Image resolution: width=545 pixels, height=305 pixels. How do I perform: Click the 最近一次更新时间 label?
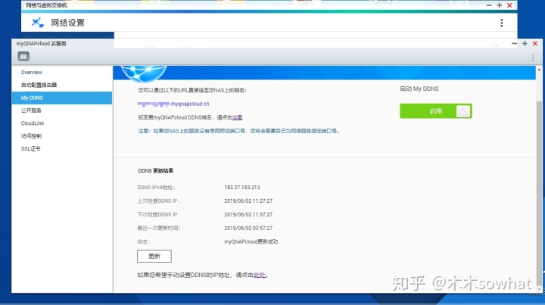tap(159, 228)
